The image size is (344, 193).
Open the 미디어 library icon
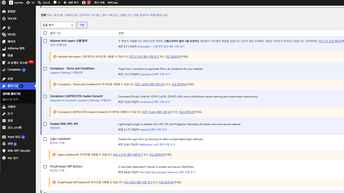point(4,34)
